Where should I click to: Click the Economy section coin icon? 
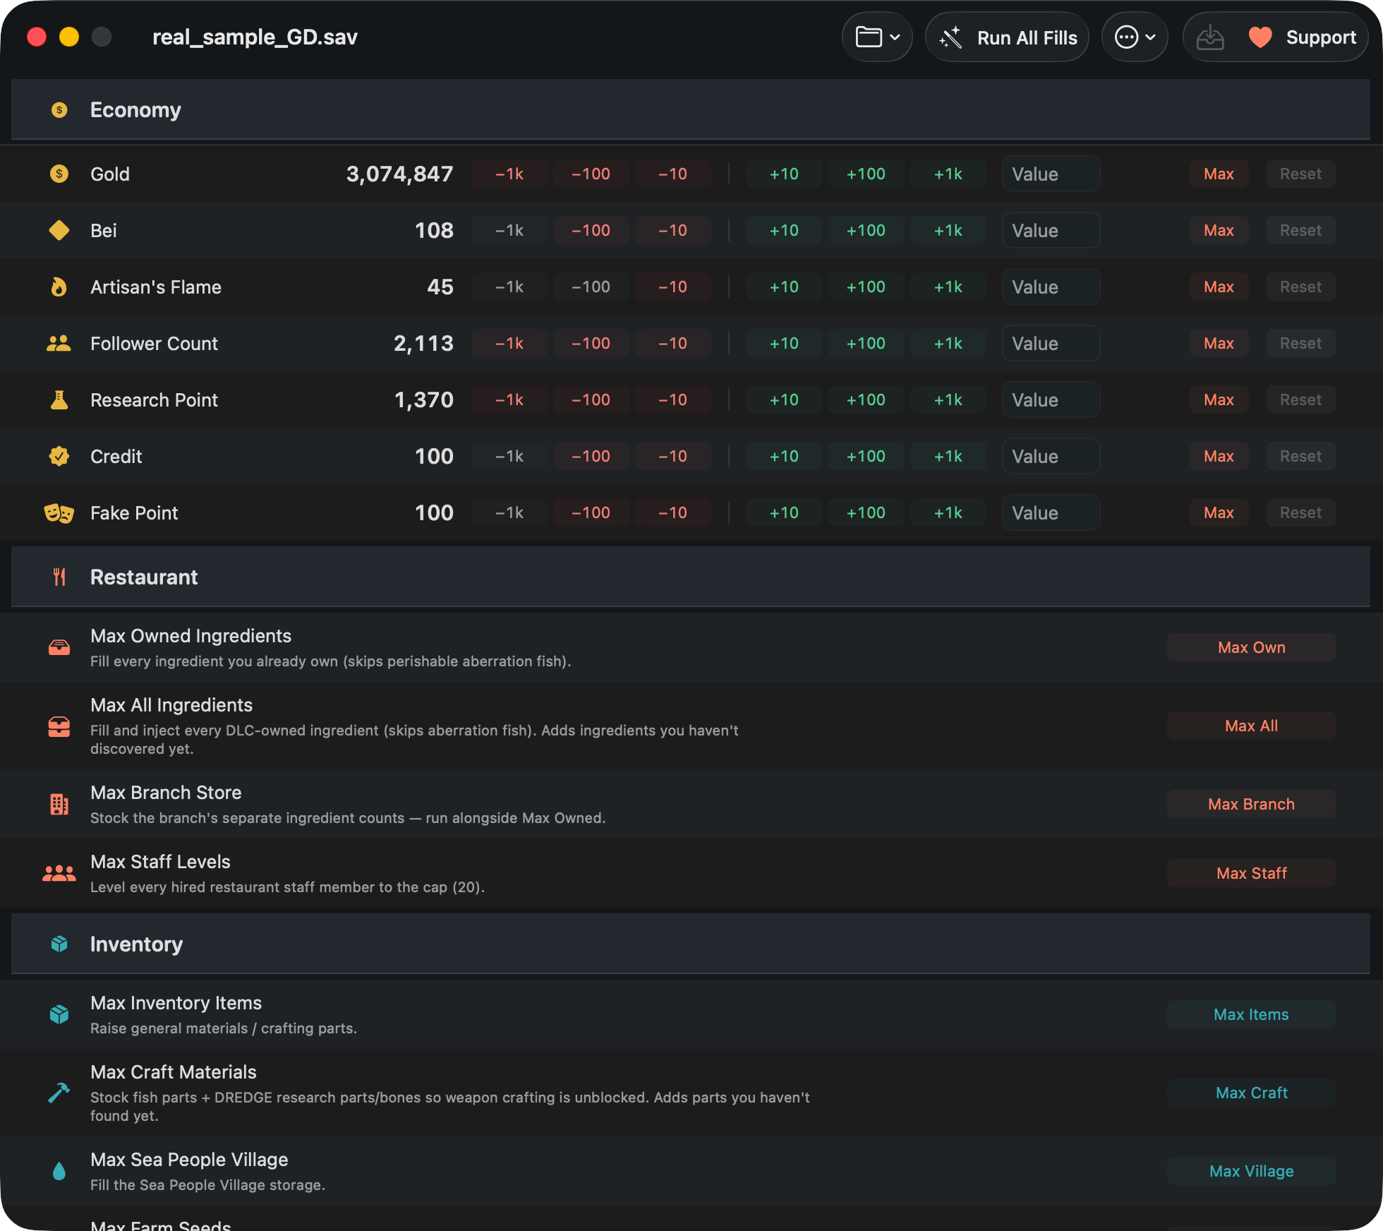click(x=59, y=109)
